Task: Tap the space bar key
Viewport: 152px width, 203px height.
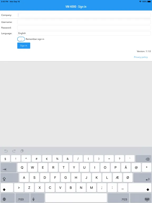Action: tap(76, 198)
